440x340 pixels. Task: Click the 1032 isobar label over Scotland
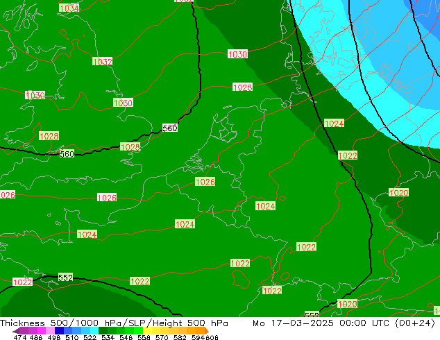click(103, 62)
